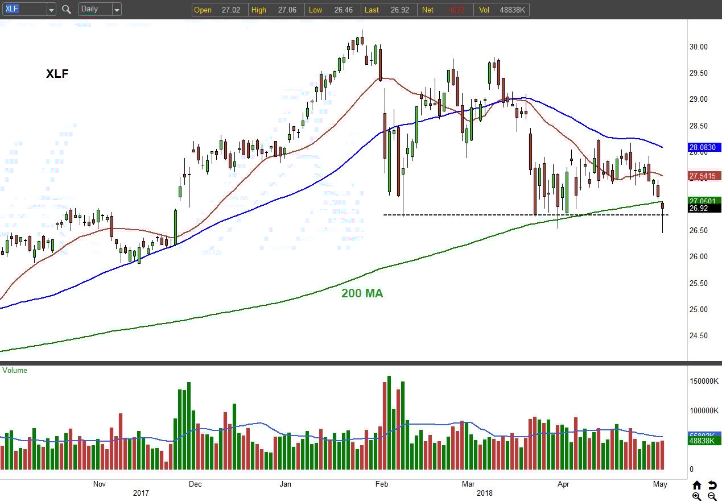Screen dimensions: 722x502
Task: Click the 30.00 price axis label
Action: pos(698,47)
